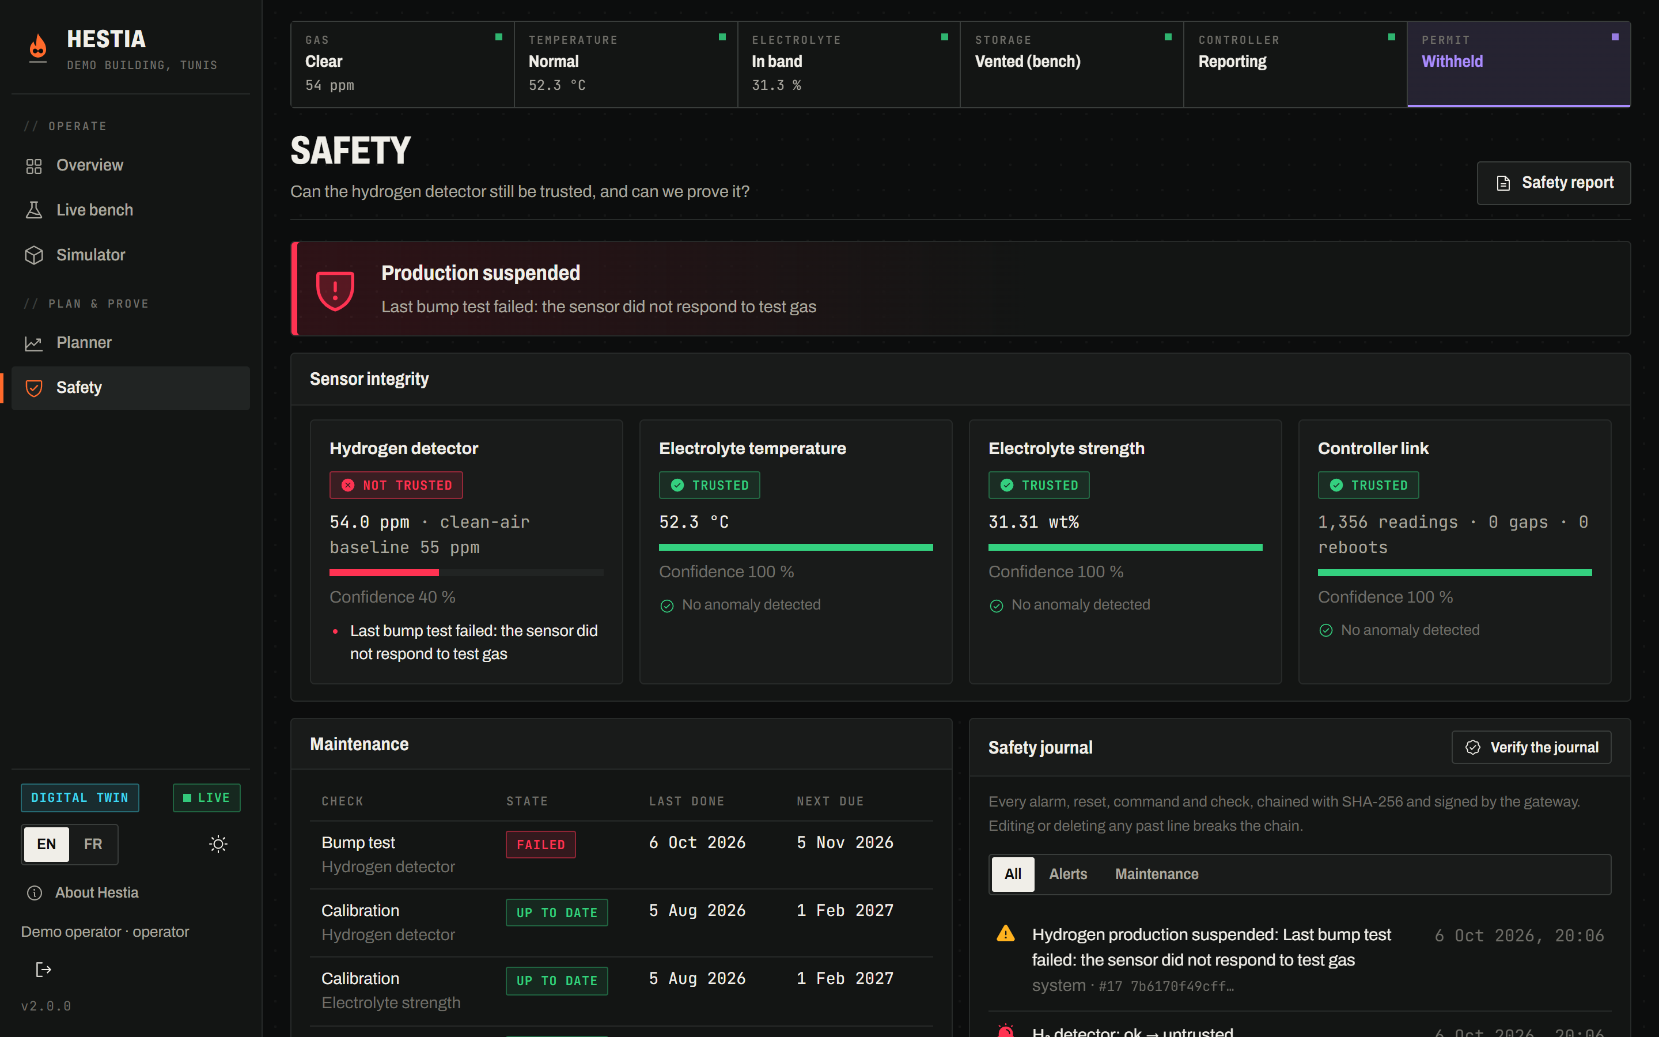Click the About Hestia info icon
This screenshot has width=1659, height=1037.
coord(35,893)
